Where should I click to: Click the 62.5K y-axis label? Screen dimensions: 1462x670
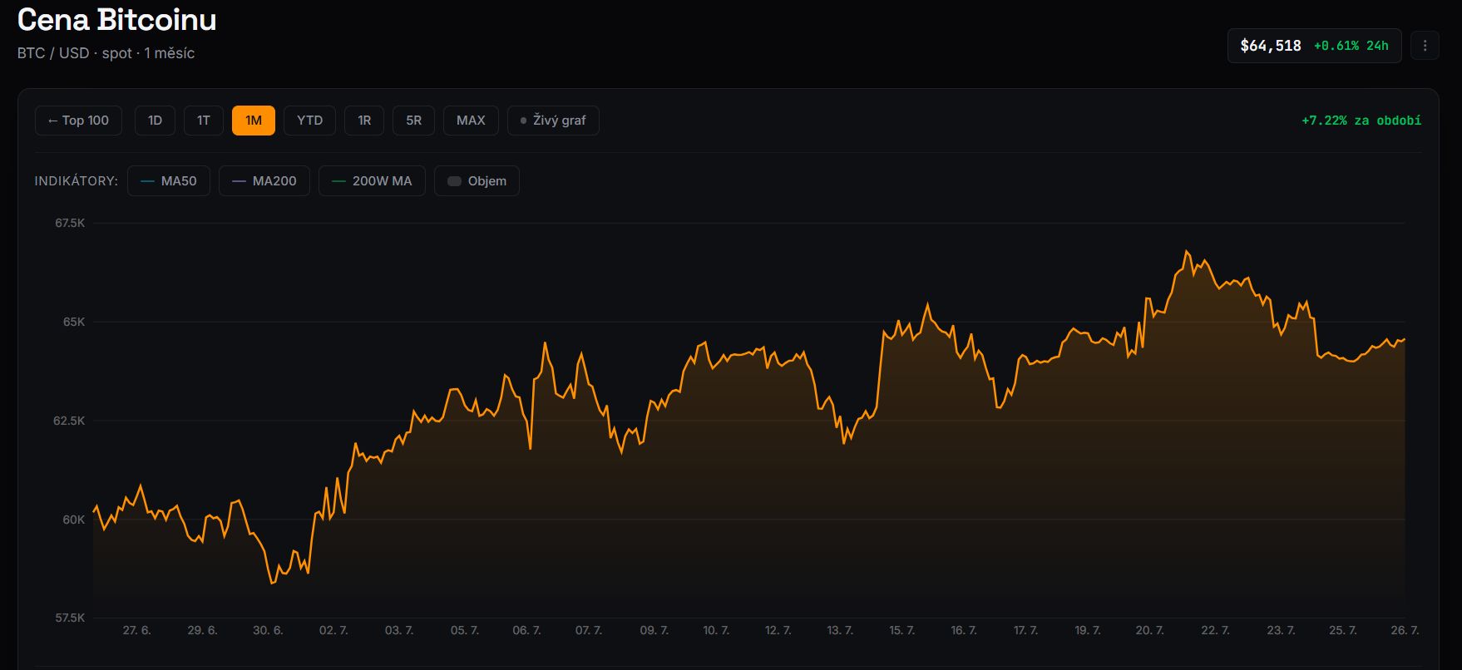pos(69,421)
